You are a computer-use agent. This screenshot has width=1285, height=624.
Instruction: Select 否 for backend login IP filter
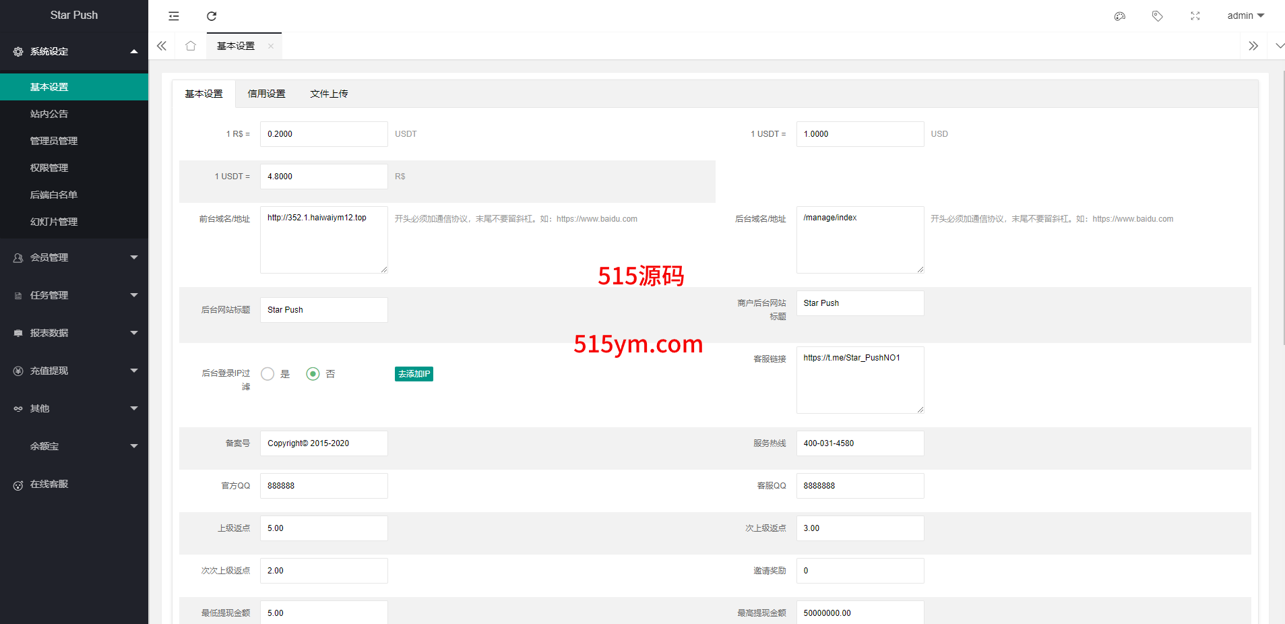point(313,374)
